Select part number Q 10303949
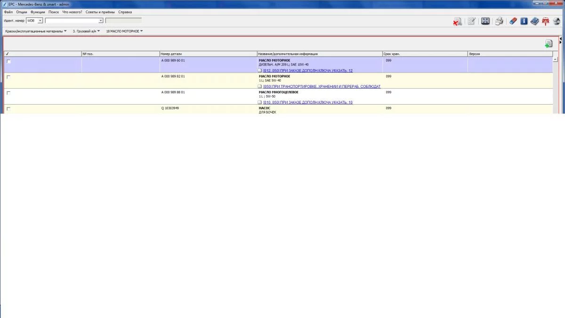 [170, 108]
